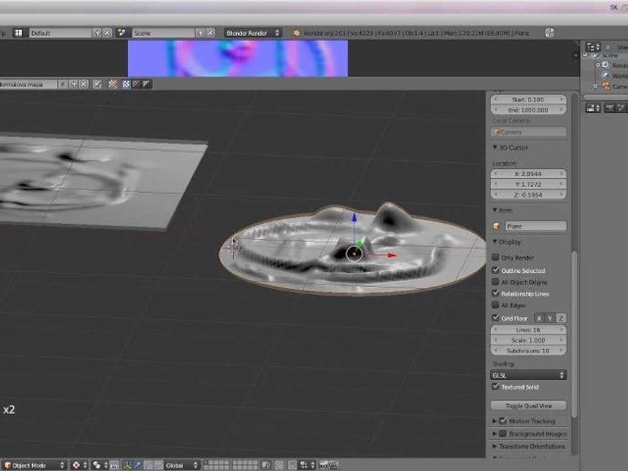Click the Blender logo in info header
628x471 pixels.
(x=296, y=33)
